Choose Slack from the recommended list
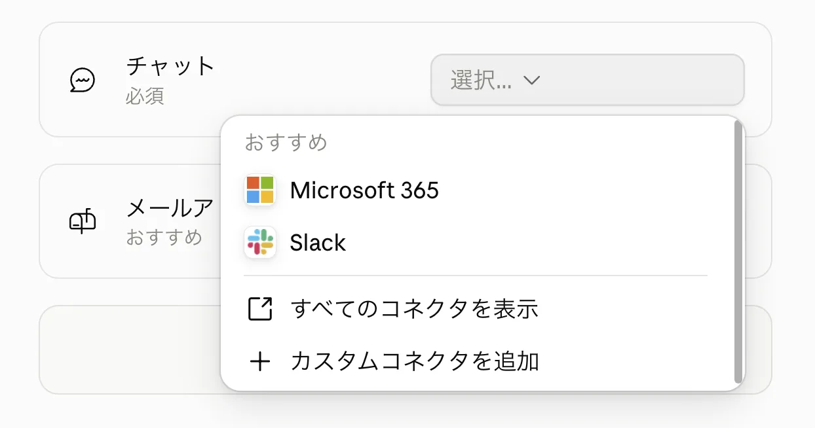This screenshot has width=815, height=428. click(x=476, y=243)
